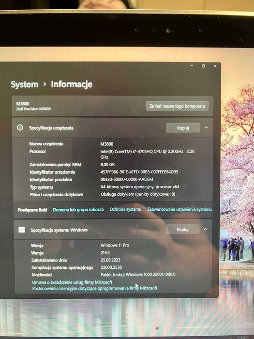This screenshot has width=254, height=339.
Task: Click the Powiązane linki label
Action: pos(32,210)
